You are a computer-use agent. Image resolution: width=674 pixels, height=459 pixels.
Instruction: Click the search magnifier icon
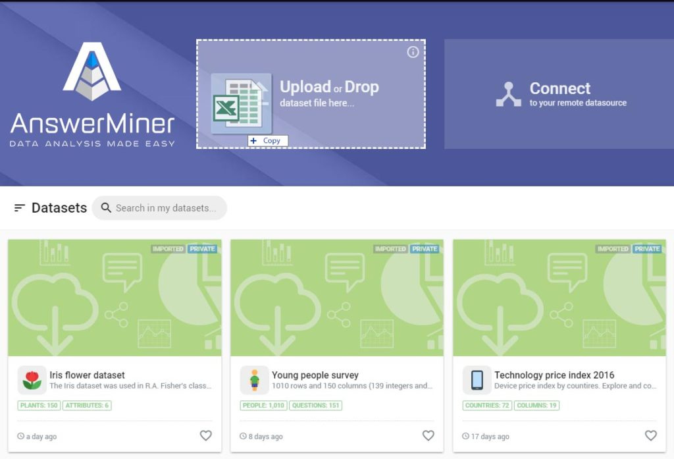[x=106, y=208]
